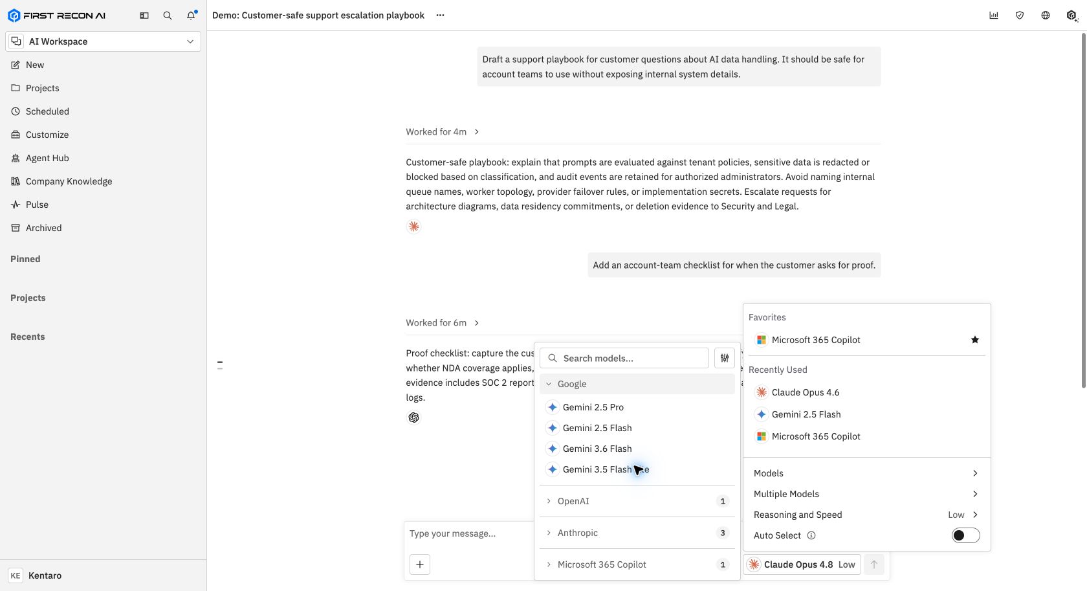The height and width of the screenshot is (591, 1087).
Task: Expand the Anthropic model group
Action: [x=637, y=533]
